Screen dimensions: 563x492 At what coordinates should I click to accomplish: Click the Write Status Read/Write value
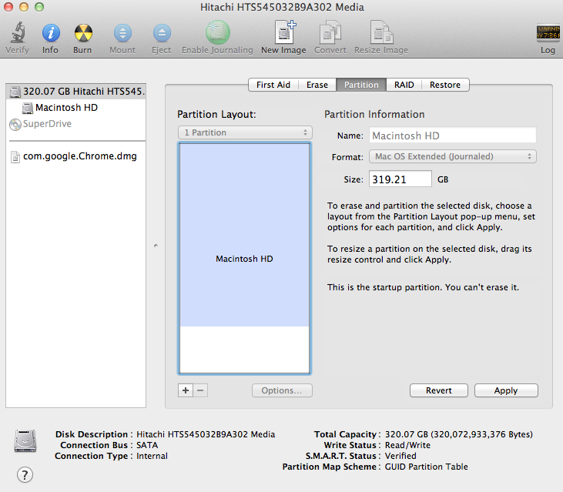click(x=407, y=445)
